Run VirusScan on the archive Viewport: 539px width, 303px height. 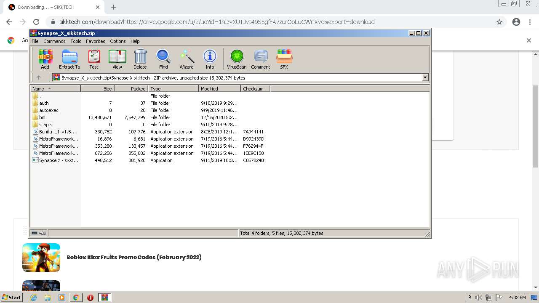coord(237,59)
